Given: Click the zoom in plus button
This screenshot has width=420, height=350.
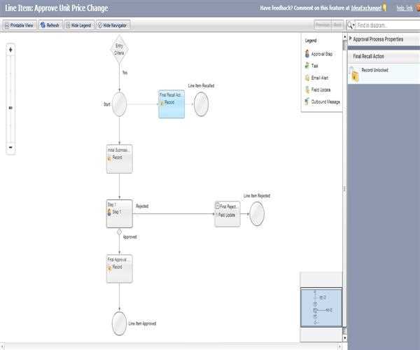Looking at the screenshot, I should [10, 50].
